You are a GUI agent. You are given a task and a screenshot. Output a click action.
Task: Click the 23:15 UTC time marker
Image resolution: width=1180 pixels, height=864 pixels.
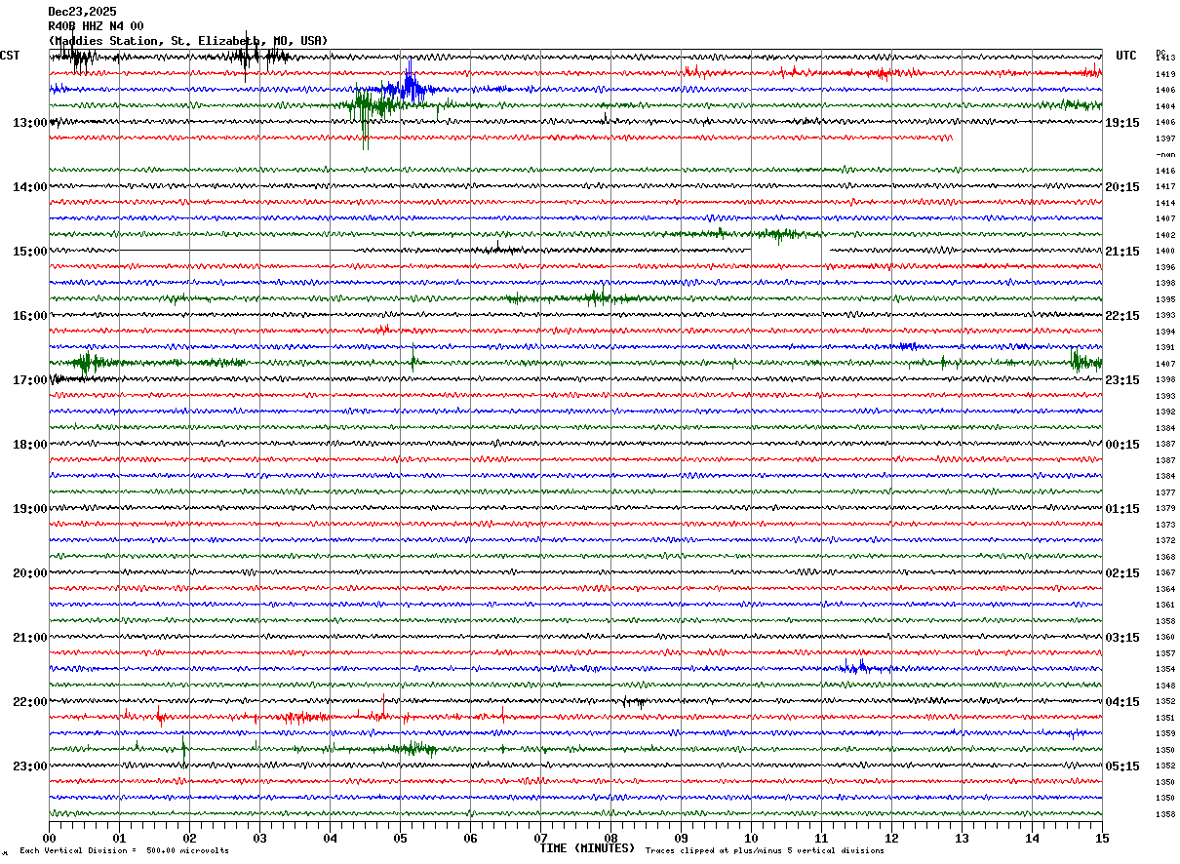click(1121, 380)
